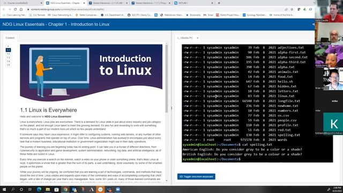Open the WebAdvisor Main bookmark

coord(171,15)
